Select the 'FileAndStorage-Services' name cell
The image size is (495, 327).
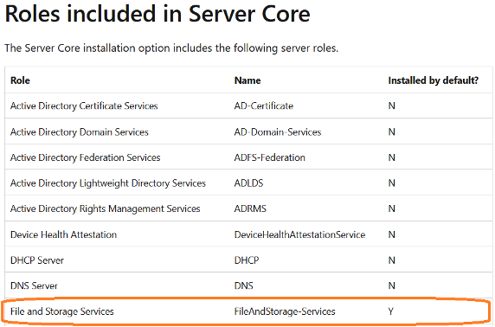coord(285,311)
